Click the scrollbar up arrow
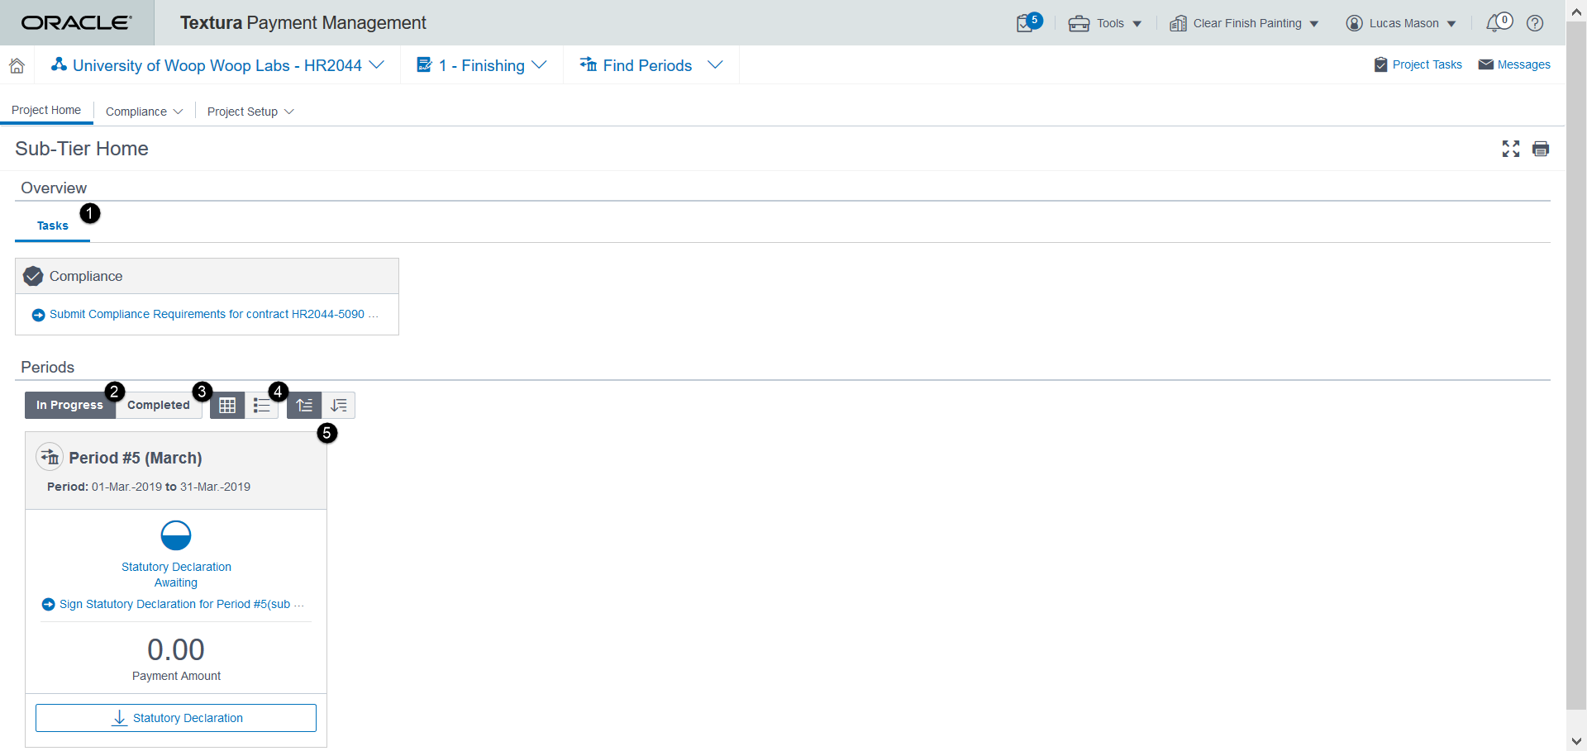The image size is (1587, 751). [x=1576, y=12]
